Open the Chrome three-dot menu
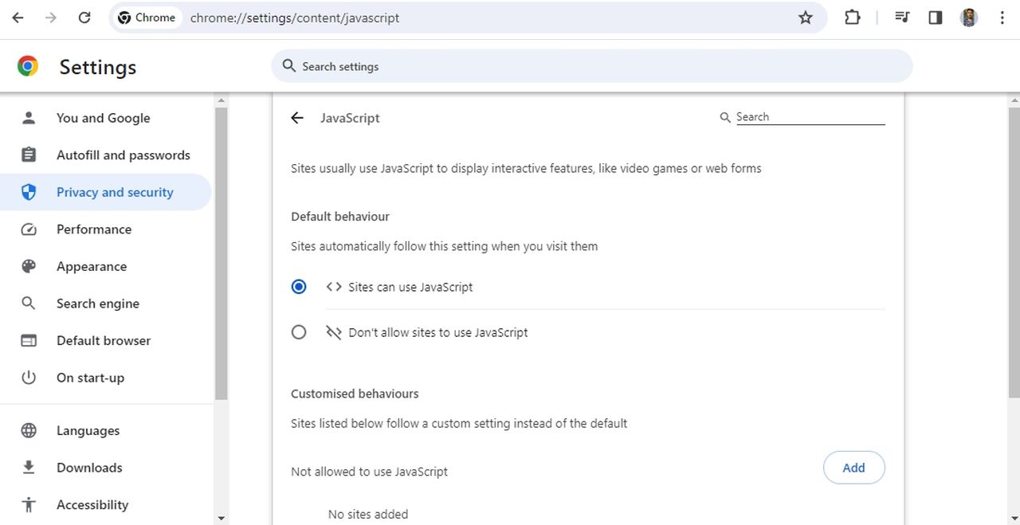 (1002, 17)
